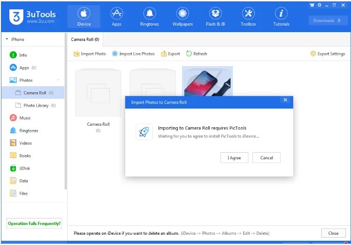Open the Toolbox section
Viewport: 351px width, 245px height.
pyautogui.click(x=248, y=17)
